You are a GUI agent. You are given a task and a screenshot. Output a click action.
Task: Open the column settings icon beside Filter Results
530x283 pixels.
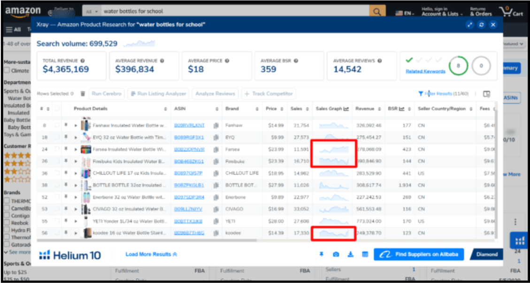[486, 94]
